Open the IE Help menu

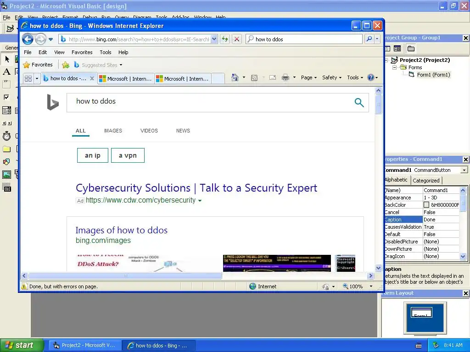coord(123,52)
